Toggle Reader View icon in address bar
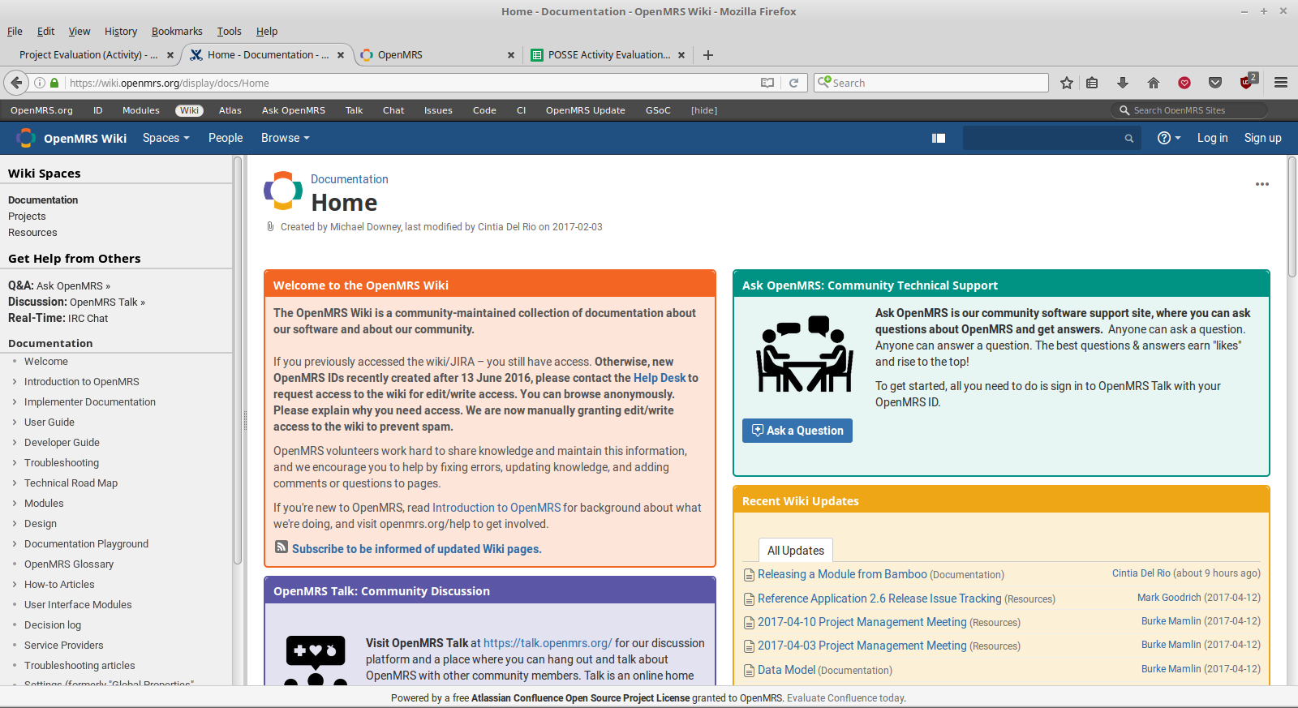The image size is (1298, 708). pos(767,83)
